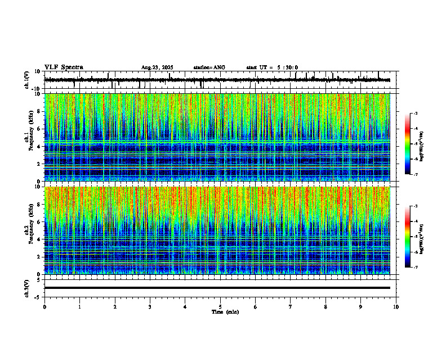Image resolution: width=446 pixels, height=344 pixels.
Task: Click the ch.3(V) axis label
Action: [27, 289]
